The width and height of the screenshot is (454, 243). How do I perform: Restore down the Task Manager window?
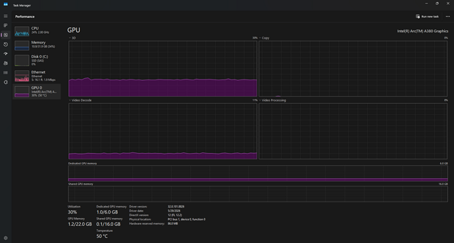pos(437,3)
